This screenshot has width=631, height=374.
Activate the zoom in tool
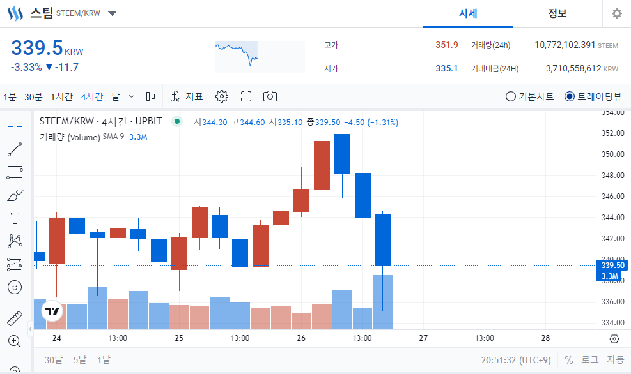pos(14,341)
